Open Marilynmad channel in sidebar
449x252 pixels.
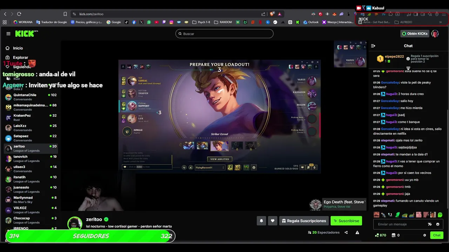(31, 199)
